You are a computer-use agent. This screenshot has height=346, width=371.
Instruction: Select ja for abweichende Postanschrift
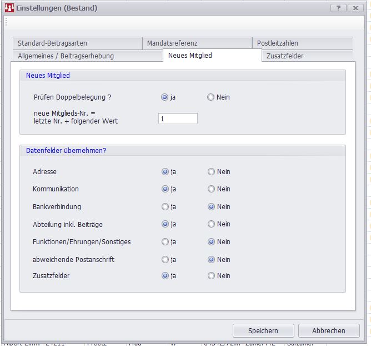(165, 260)
